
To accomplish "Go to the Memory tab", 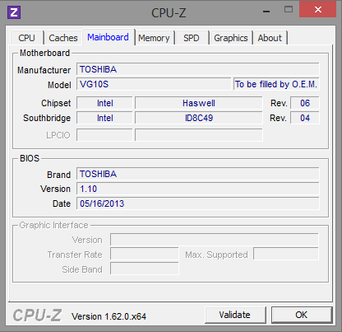I will 154,38.
